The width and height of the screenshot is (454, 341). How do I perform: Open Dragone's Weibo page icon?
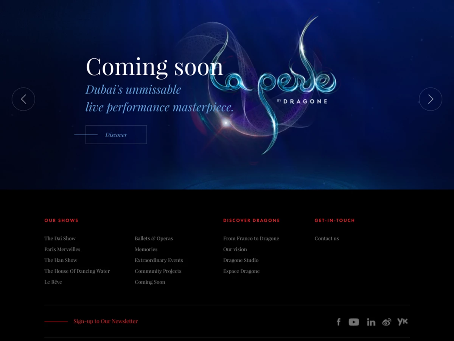[x=387, y=322]
